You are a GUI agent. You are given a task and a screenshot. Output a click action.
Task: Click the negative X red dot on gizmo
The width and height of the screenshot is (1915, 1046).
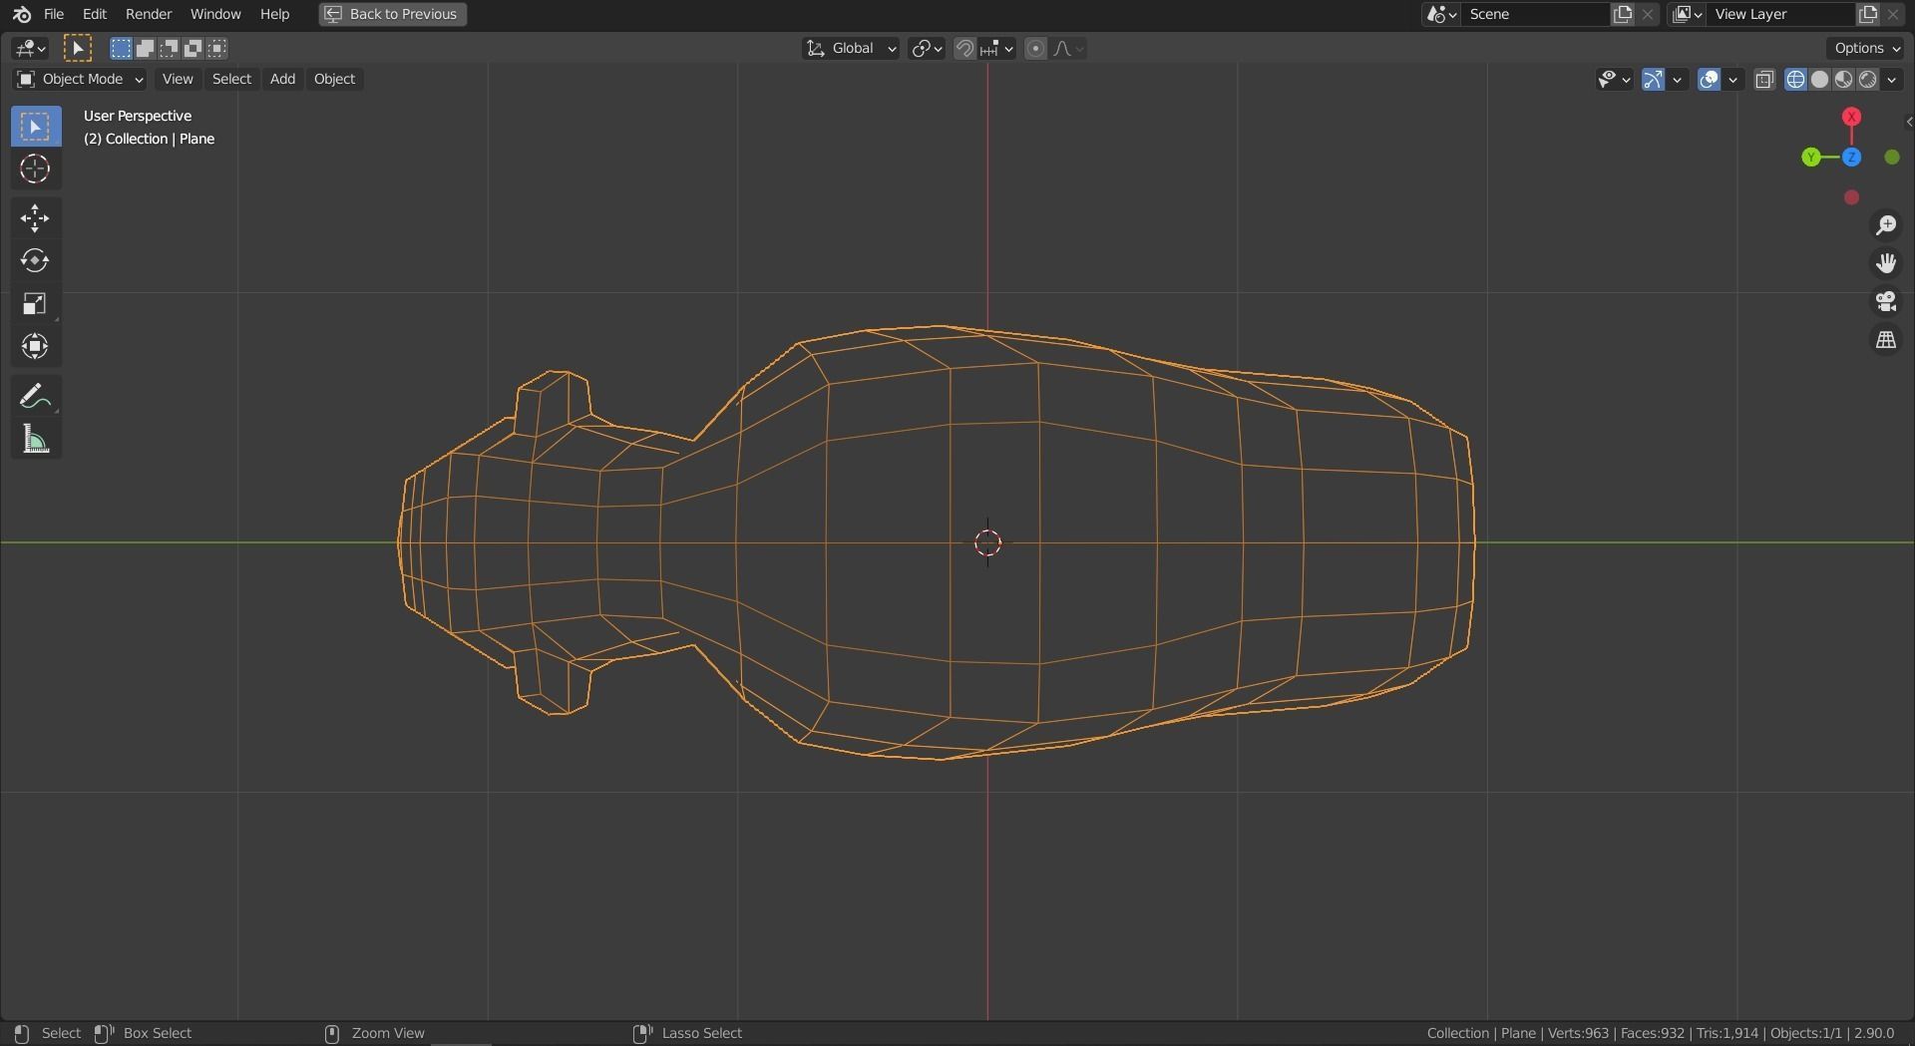pyautogui.click(x=1852, y=197)
